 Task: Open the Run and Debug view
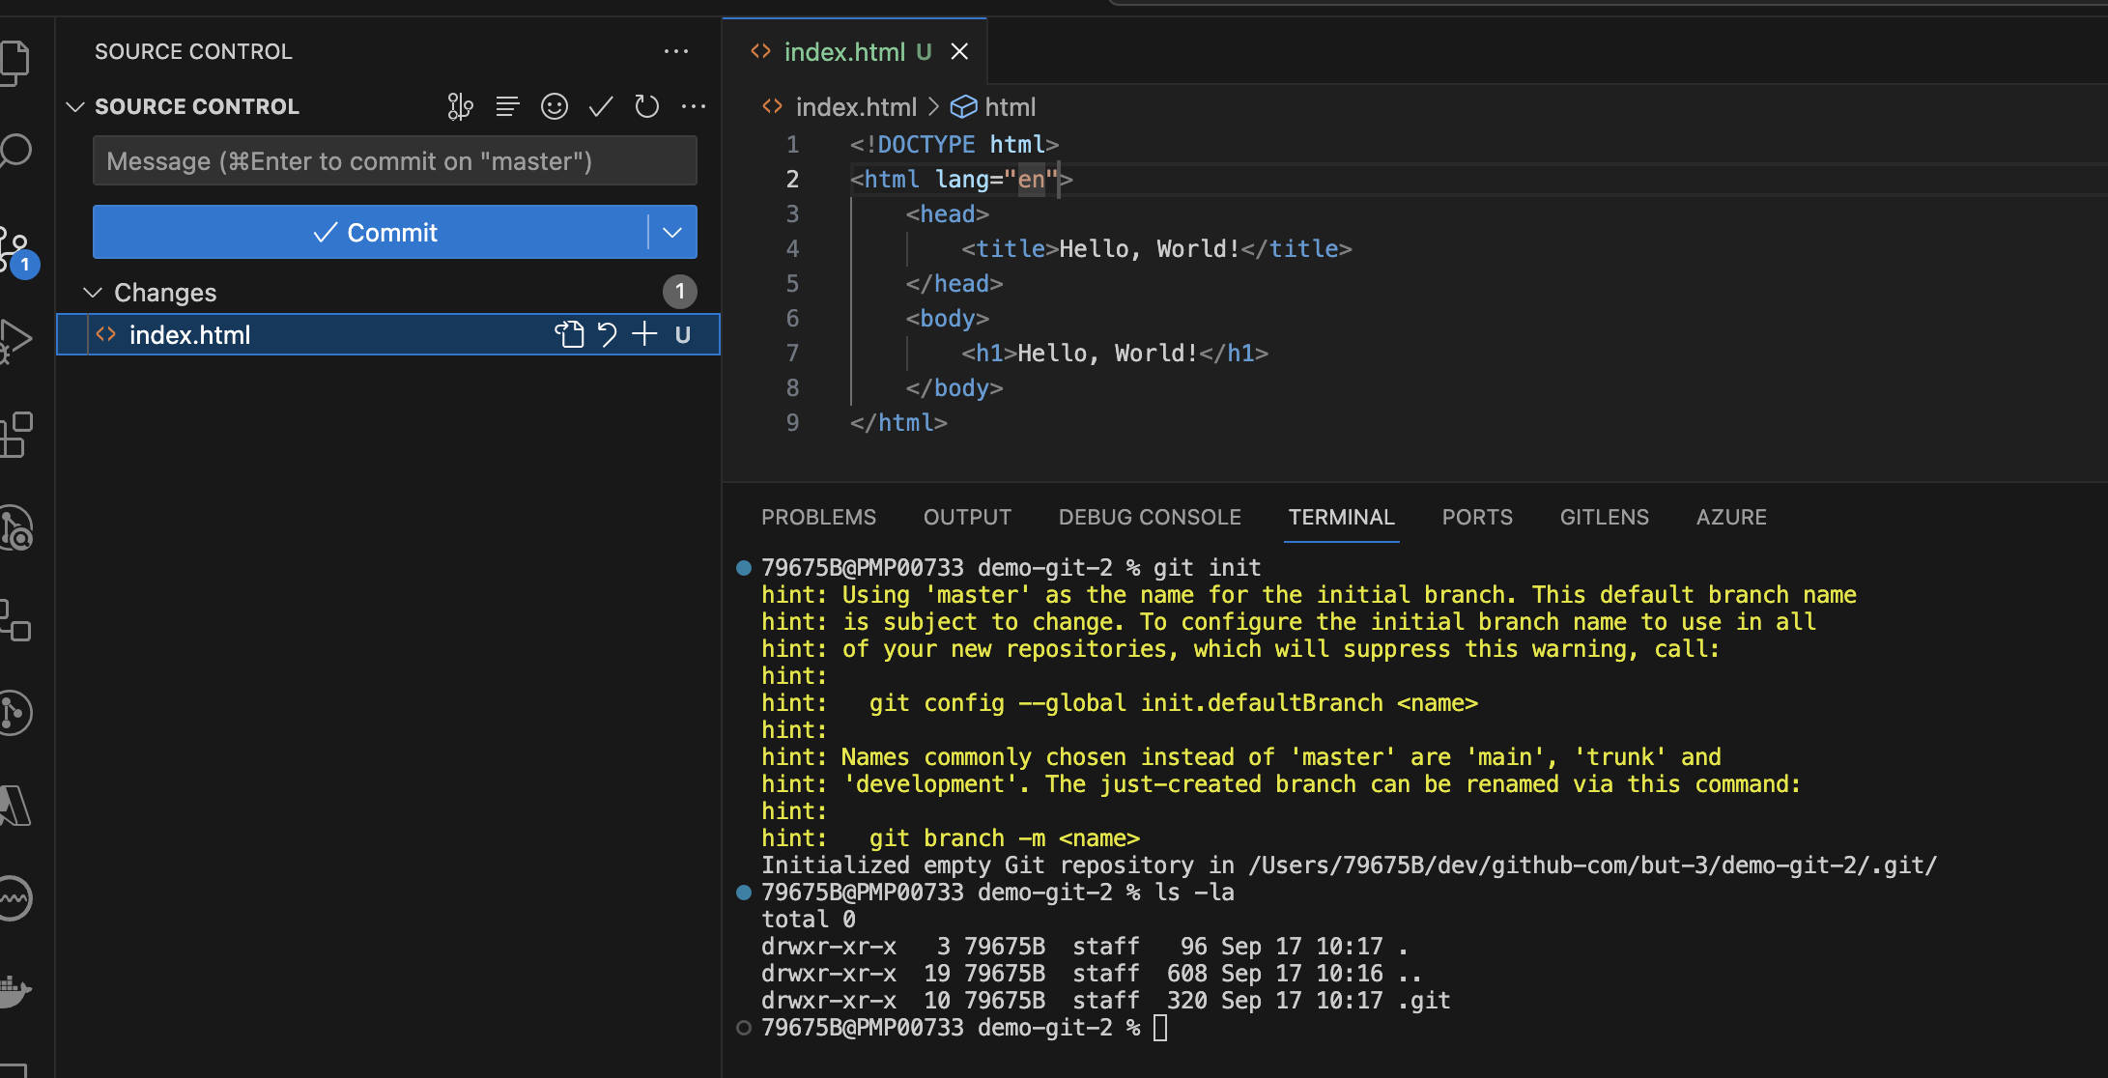point(15,340)
